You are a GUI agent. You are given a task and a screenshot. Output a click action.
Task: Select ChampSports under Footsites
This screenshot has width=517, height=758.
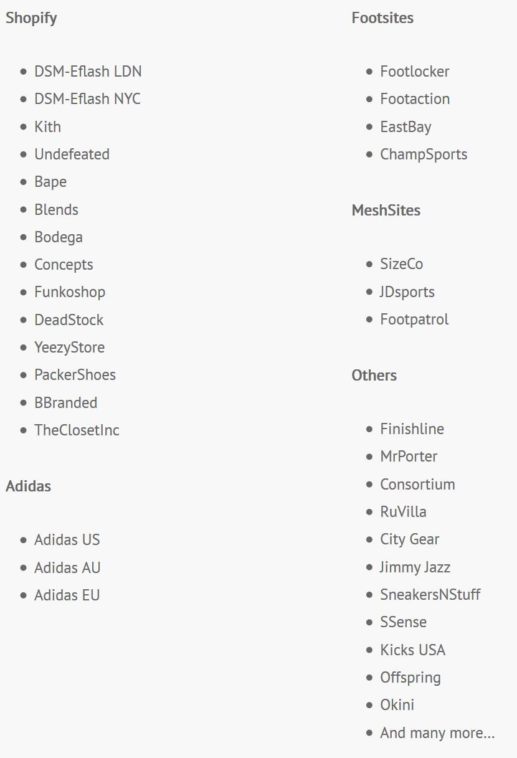tap(424, 154)
